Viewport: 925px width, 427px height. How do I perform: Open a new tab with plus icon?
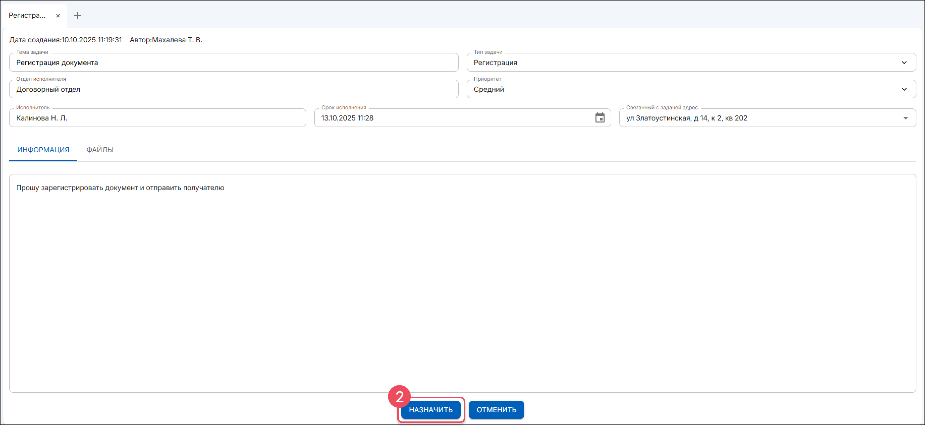click(77, 15)
